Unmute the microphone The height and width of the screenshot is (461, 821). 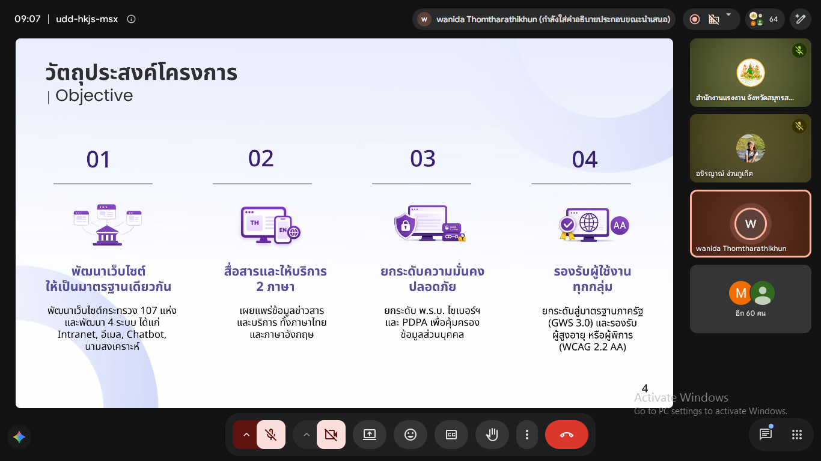(271, 435)
